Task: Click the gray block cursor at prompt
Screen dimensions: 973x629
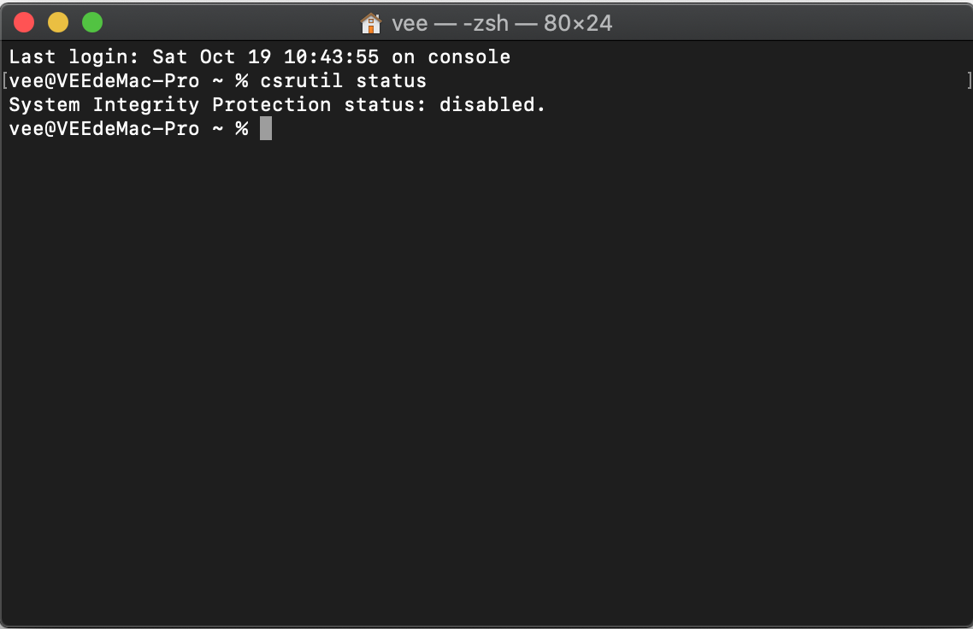Action: [x=266, y=128]
